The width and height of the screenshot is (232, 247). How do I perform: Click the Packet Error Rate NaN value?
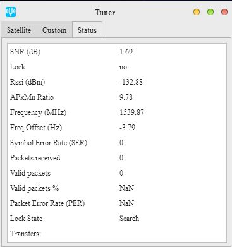tap(126, 203)
